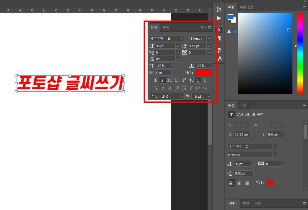Open font family dropdown in Character panel
The height and width of the screenshot is (210, 308).
pos(182,38)
